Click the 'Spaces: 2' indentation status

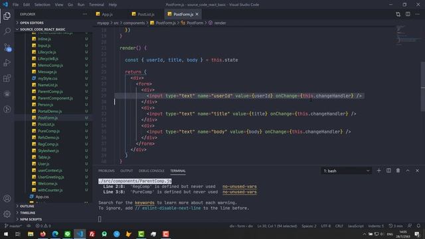(308, 226)
